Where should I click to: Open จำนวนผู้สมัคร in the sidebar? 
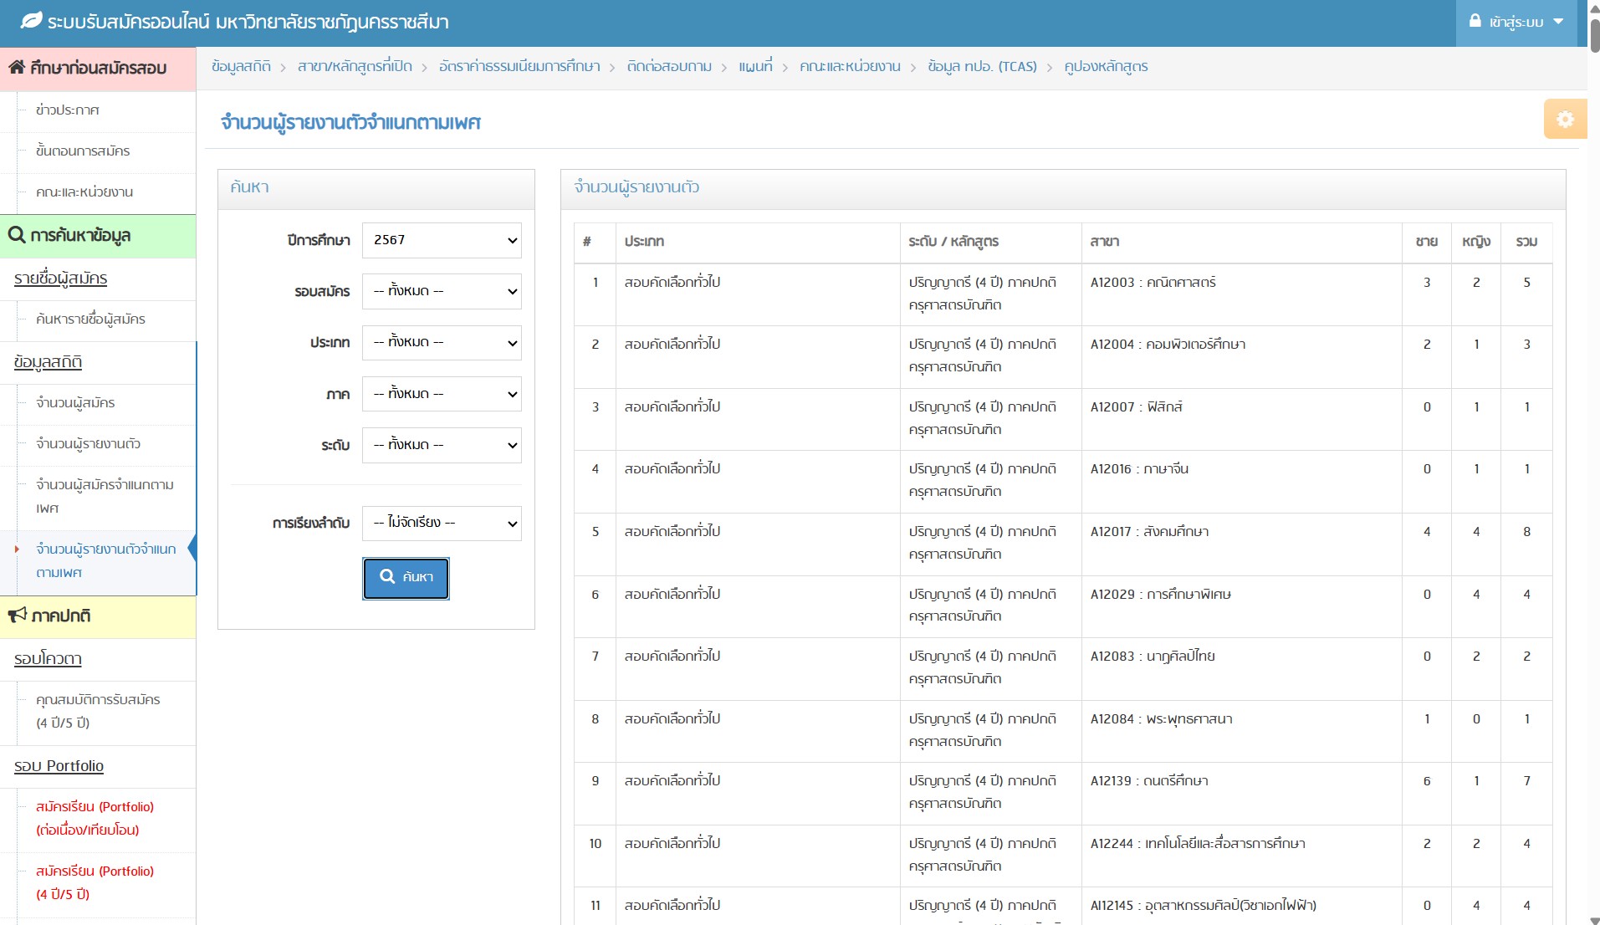point(75,403)
